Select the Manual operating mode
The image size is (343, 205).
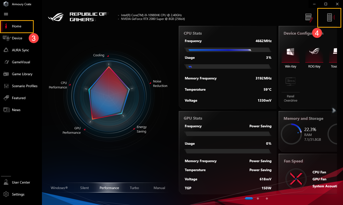pyautogui.click(x=160, y=188)
